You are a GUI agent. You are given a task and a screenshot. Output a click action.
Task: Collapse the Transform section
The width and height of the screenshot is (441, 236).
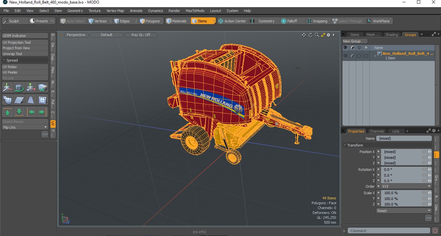tap(345, 145)
